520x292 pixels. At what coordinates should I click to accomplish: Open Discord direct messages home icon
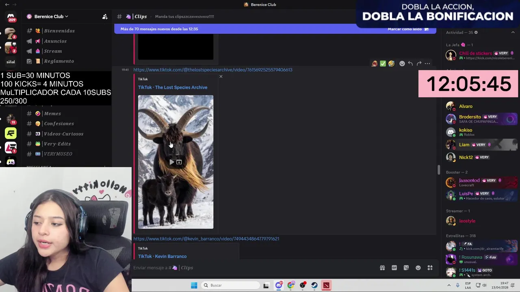click(11, 17)
